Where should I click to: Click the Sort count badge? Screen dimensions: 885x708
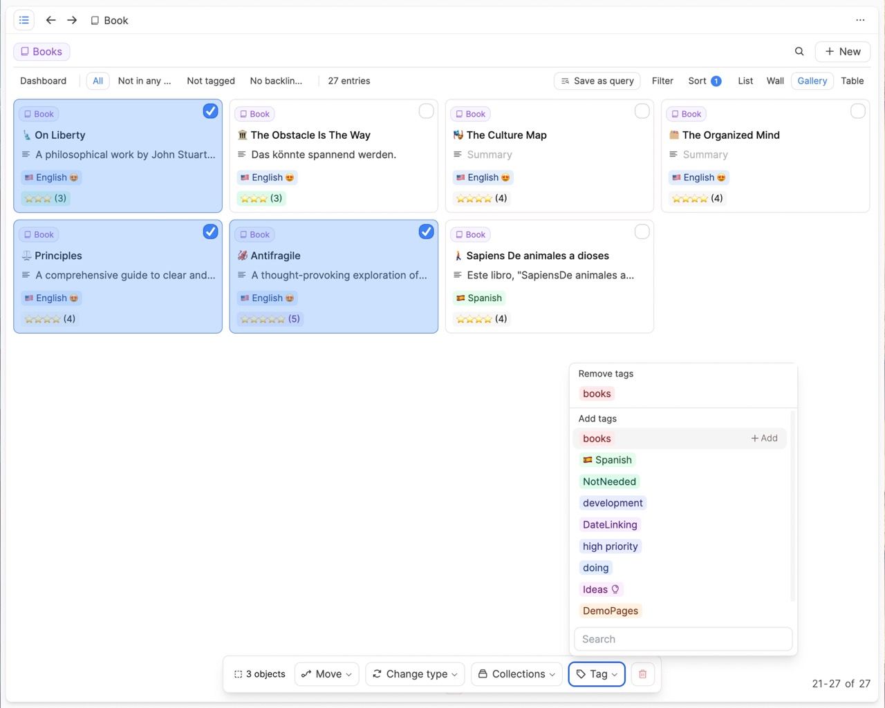[x=716, y=81]
